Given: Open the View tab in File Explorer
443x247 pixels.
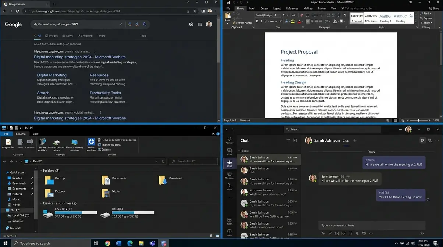Looking at the screenshot, I should [x=35, y=134].
